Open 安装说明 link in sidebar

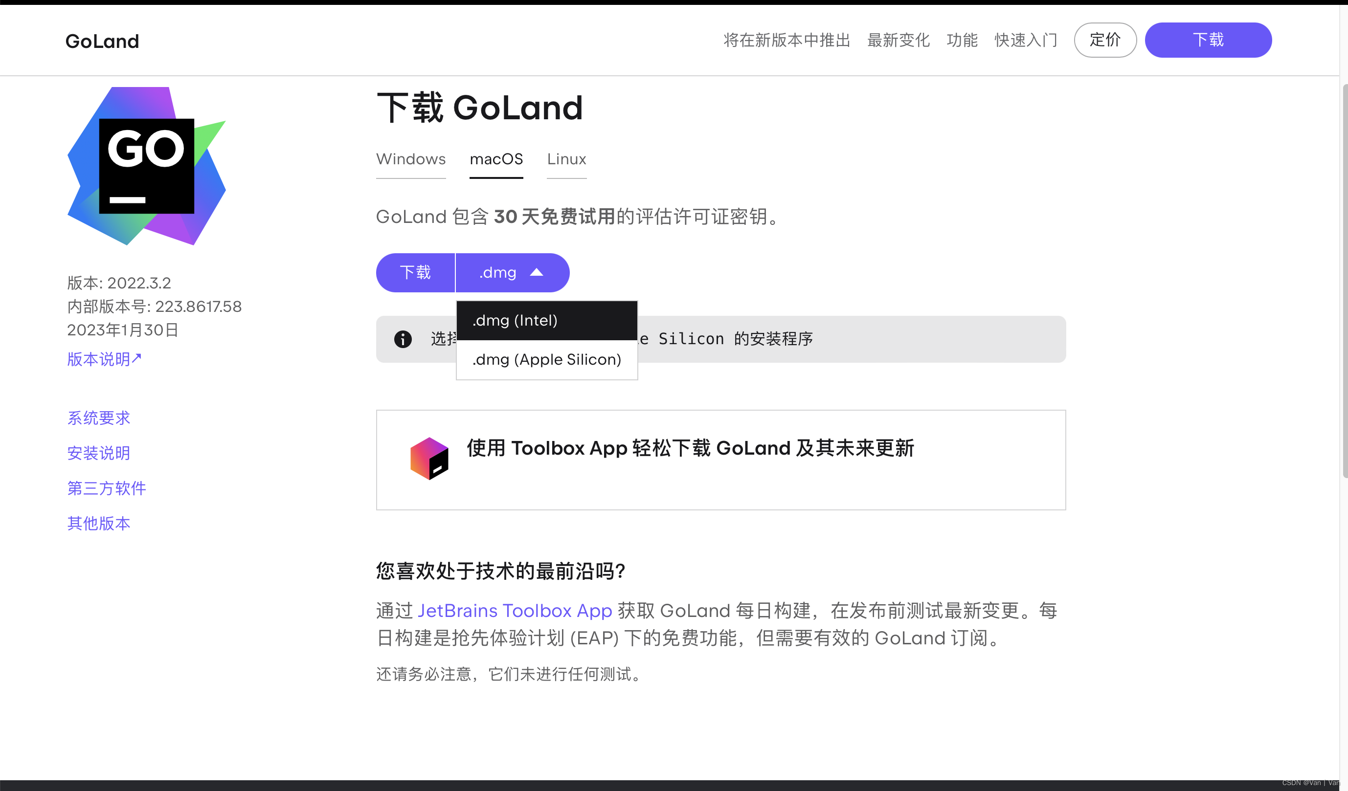[x=99, y=453]
